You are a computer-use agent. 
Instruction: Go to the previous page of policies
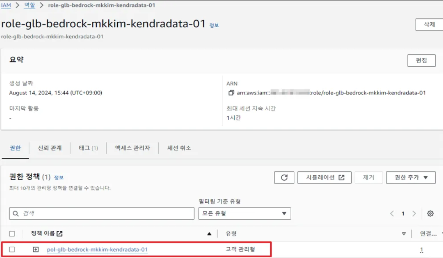pos(392,213)
